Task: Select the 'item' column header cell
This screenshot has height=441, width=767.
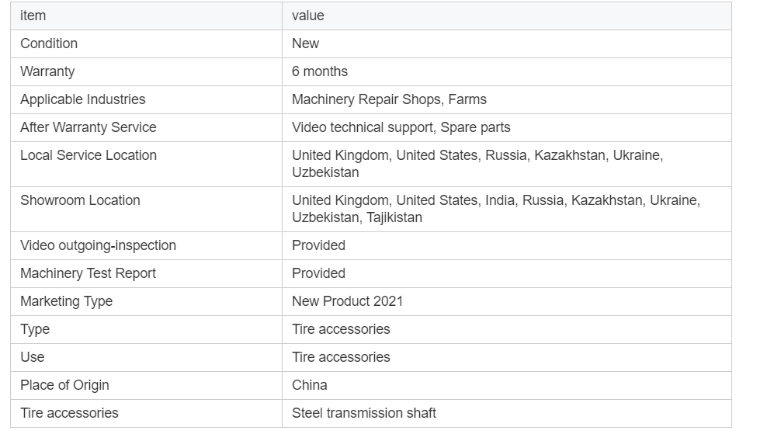Action: click(146, 16)
